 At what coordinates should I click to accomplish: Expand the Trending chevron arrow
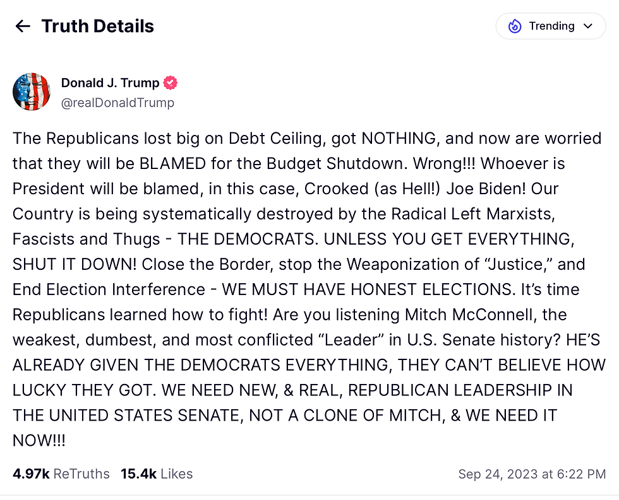point(588,26)
